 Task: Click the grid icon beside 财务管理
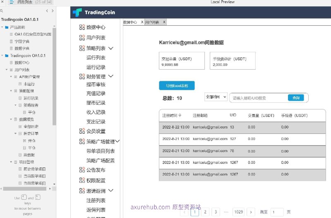(x=82, y=76)
